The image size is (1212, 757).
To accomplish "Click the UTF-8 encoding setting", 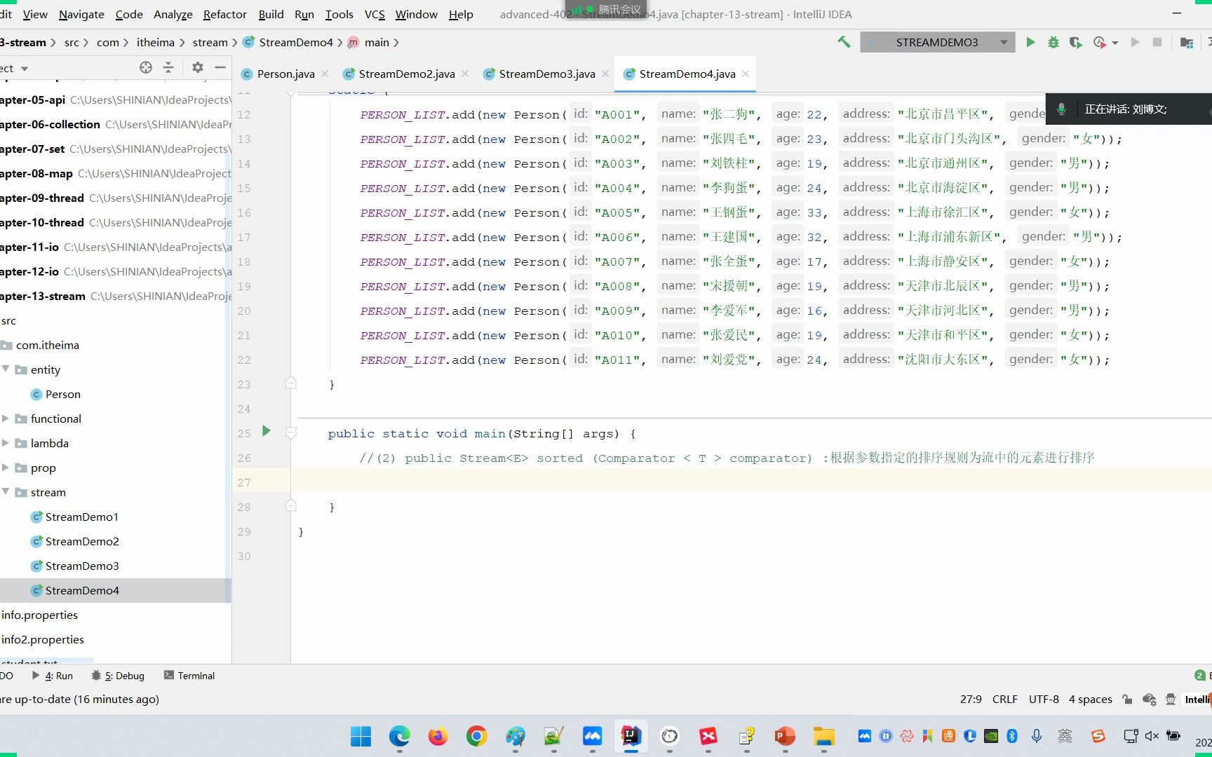I will pyautogui.click(x=1044, y=700).
